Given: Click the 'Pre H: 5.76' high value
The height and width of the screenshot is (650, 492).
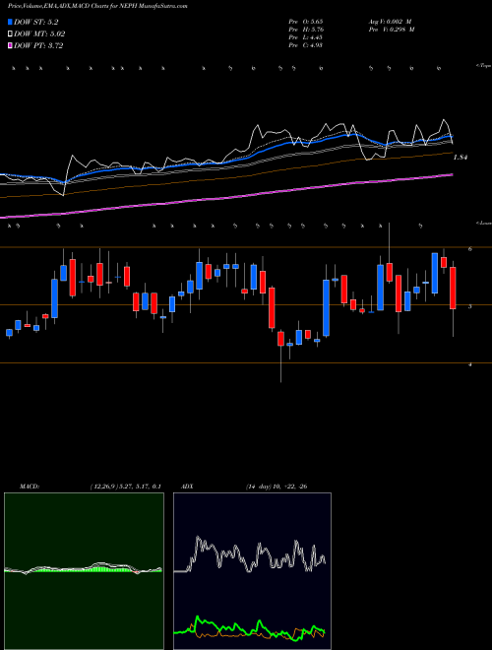Looking at the screenshot, I should click(306, 30).
